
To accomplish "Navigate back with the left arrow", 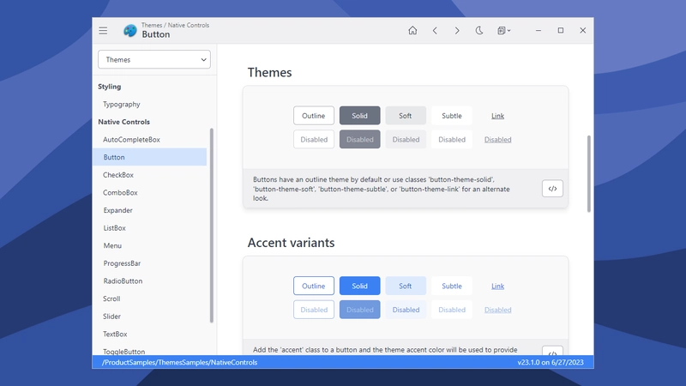I will tap(435, 31).
